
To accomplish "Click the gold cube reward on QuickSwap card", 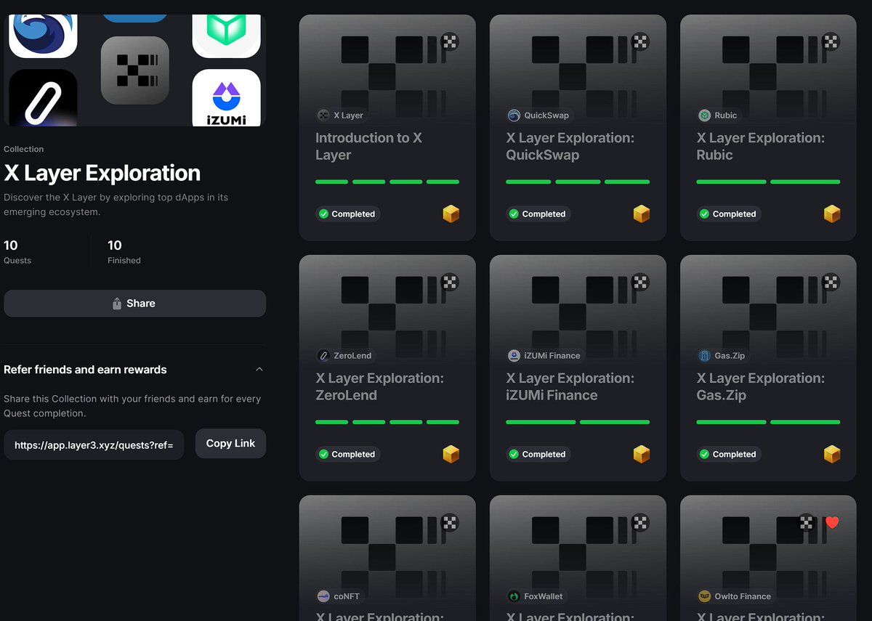I will [x=642, y=214].
